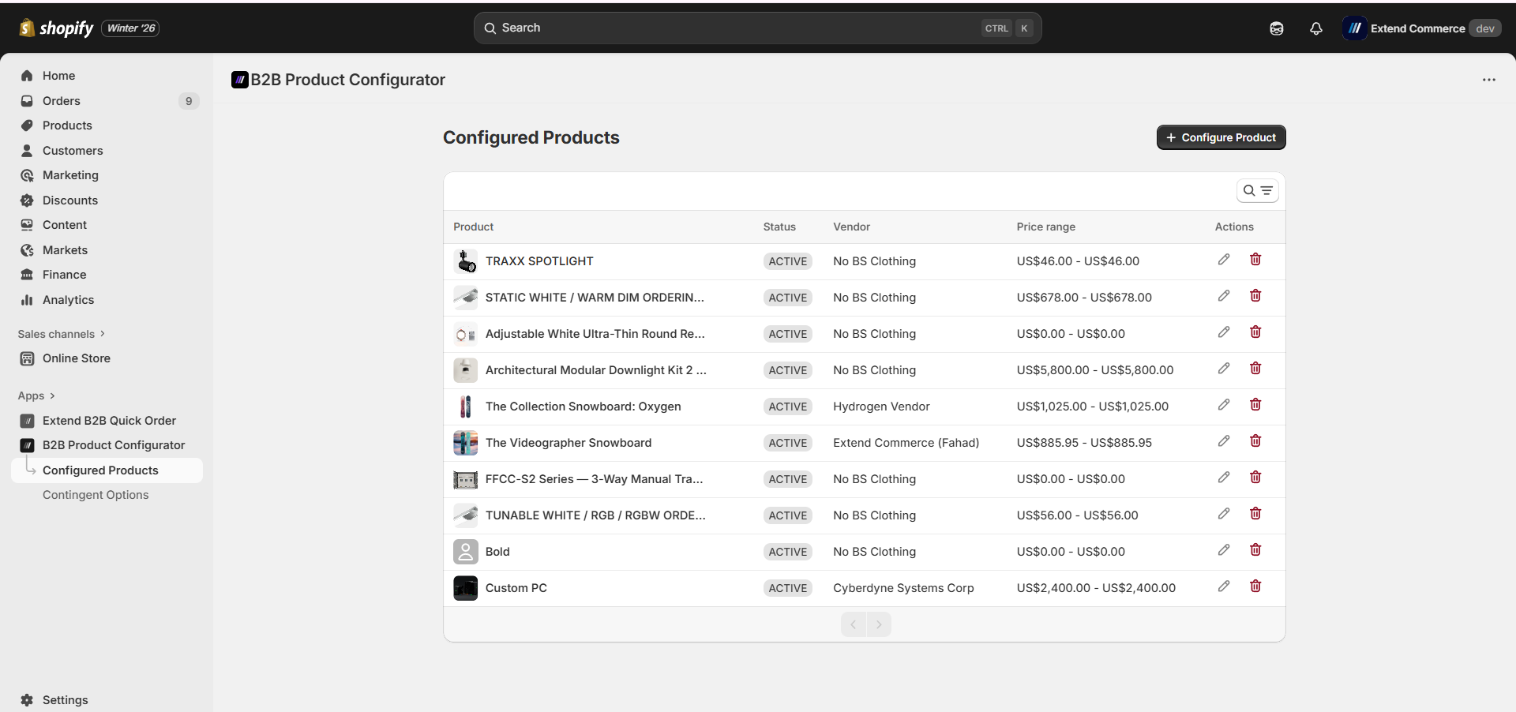Open Contingent Options sub-page

[x=96, y=495]
